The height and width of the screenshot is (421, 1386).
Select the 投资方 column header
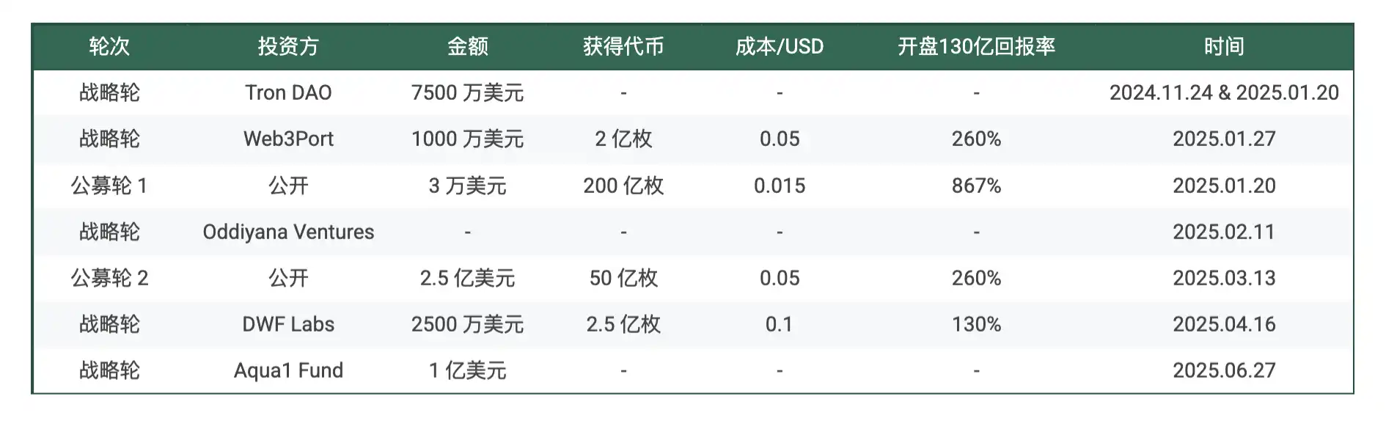[x=288, y=47]
